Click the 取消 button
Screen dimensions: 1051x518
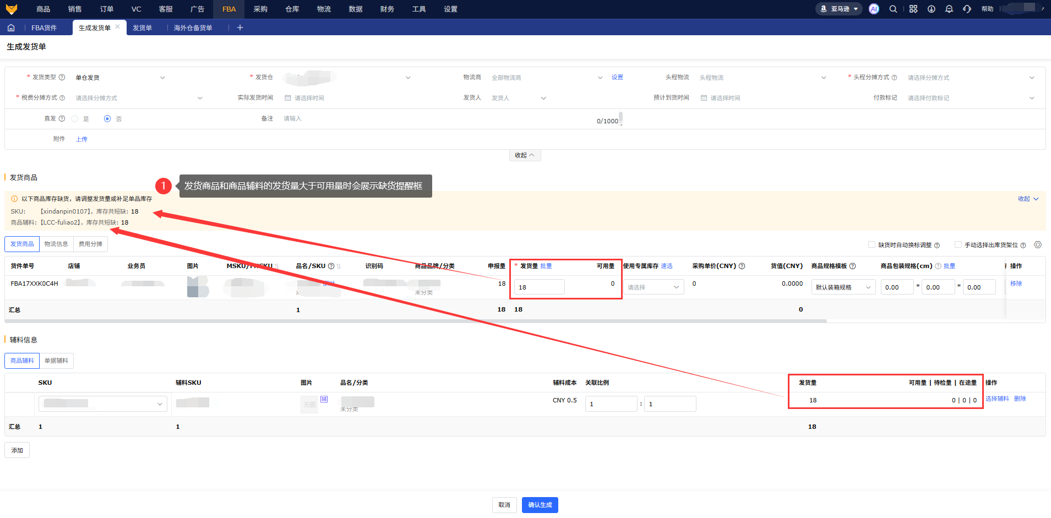(504, 505)
